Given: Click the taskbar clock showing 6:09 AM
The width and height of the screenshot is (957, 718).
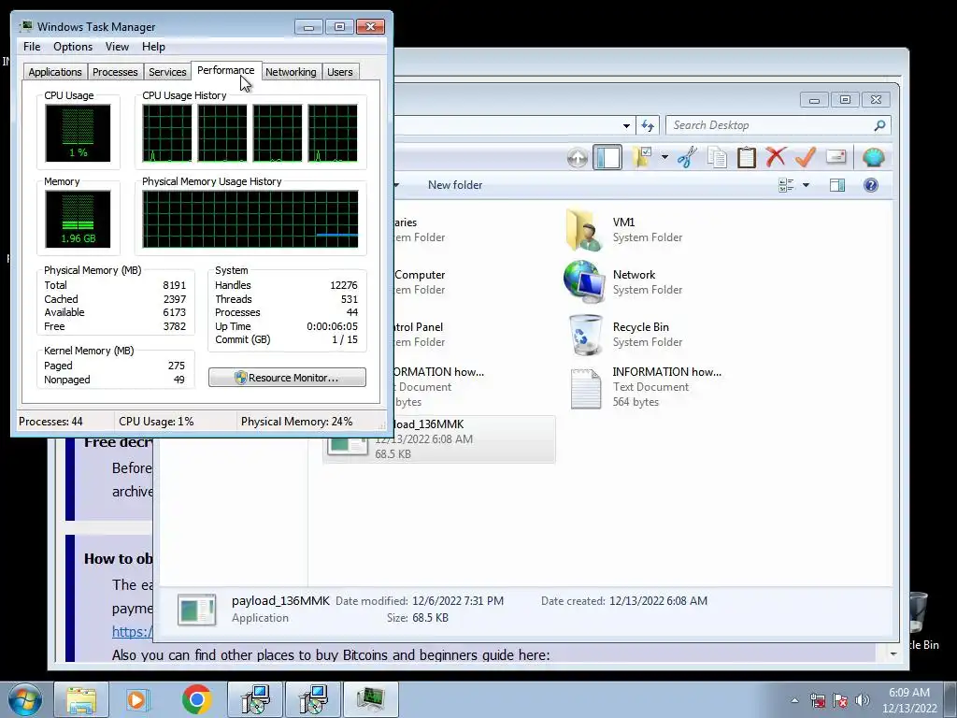Looking at the screenshot, I should (x=909, y=700).
